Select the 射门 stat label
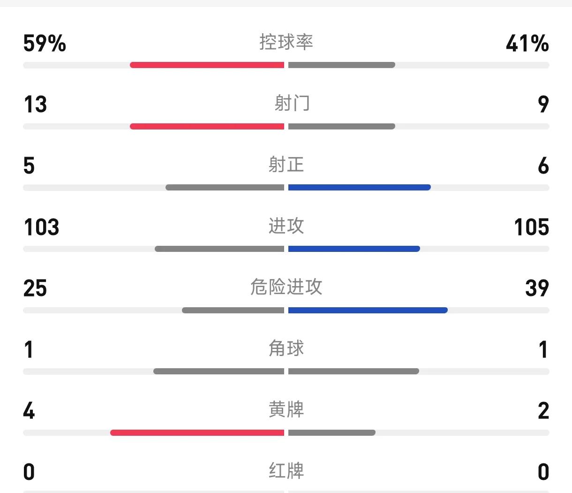The image size is (572, 493). click(x=292, y=103)
